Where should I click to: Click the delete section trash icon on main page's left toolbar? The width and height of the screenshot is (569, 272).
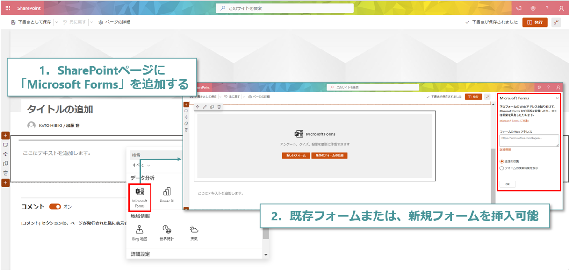tap(6, 173)
